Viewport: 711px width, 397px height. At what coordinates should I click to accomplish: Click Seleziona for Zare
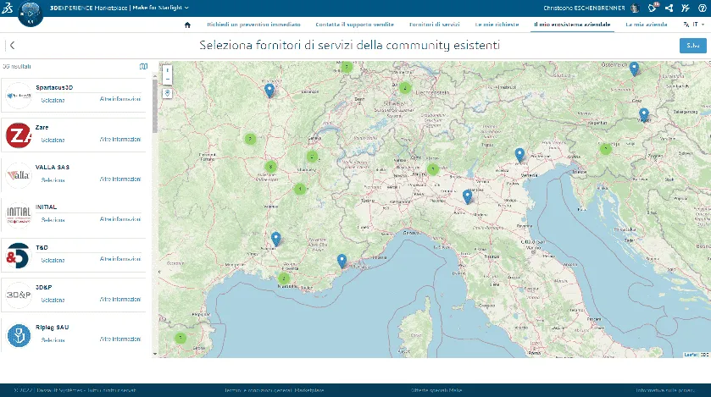(x=53, y=141)
